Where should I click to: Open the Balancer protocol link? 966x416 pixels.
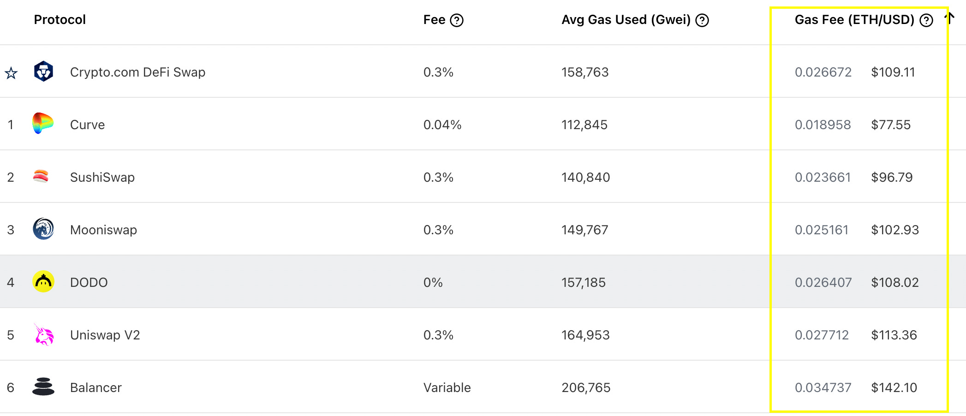point(96,387)
